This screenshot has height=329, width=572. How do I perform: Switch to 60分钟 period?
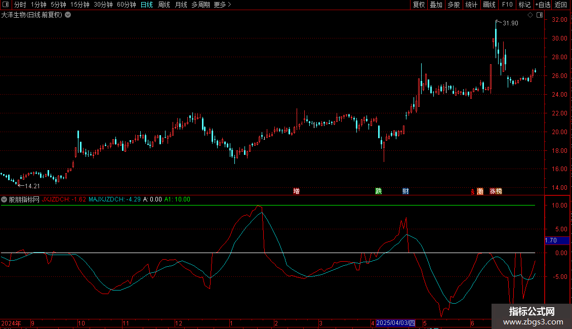click(x=127, y=5)
